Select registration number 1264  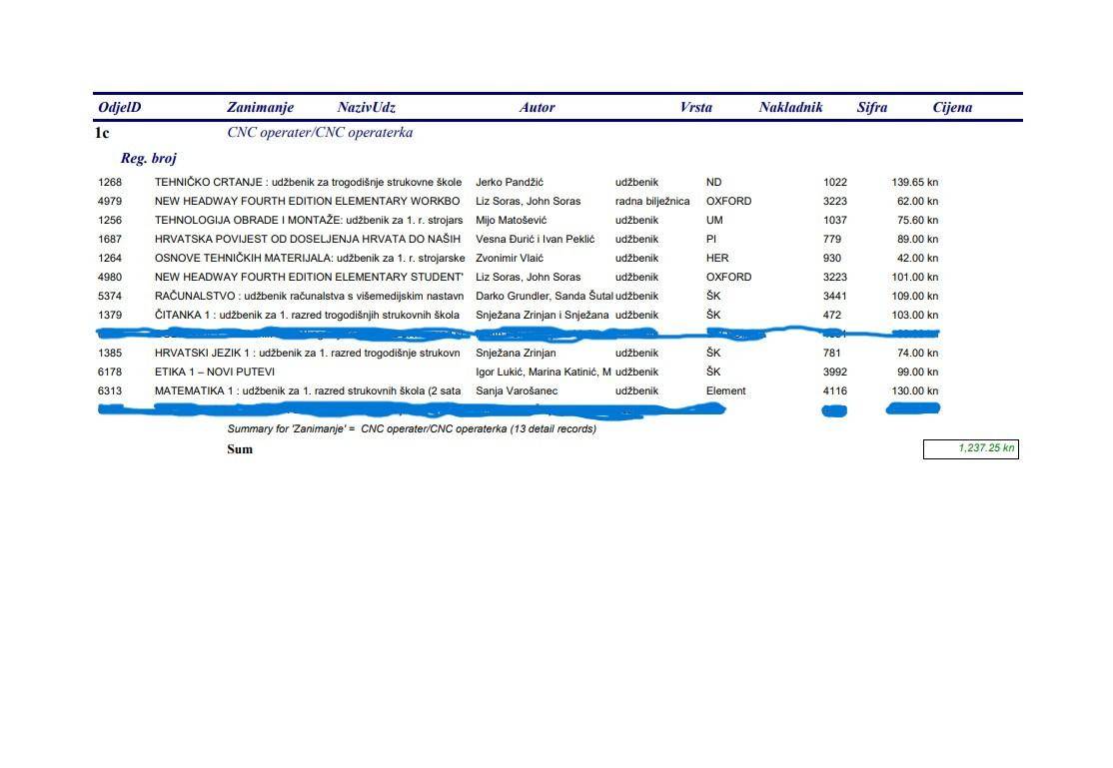point(110,259)
